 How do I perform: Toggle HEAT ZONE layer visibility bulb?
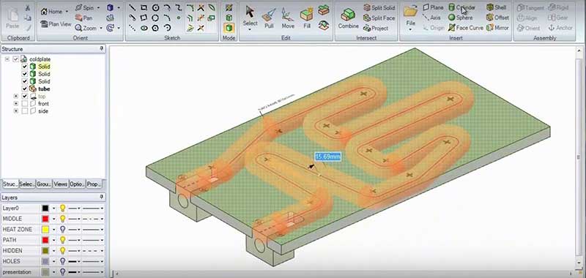point(63,230)
